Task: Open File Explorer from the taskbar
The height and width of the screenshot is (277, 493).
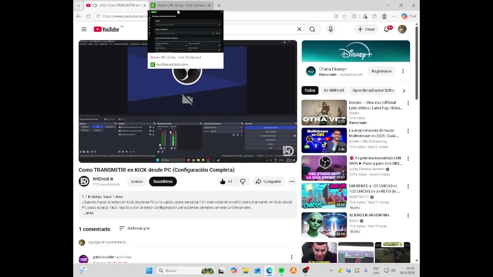Action: [x=245, y=271]
